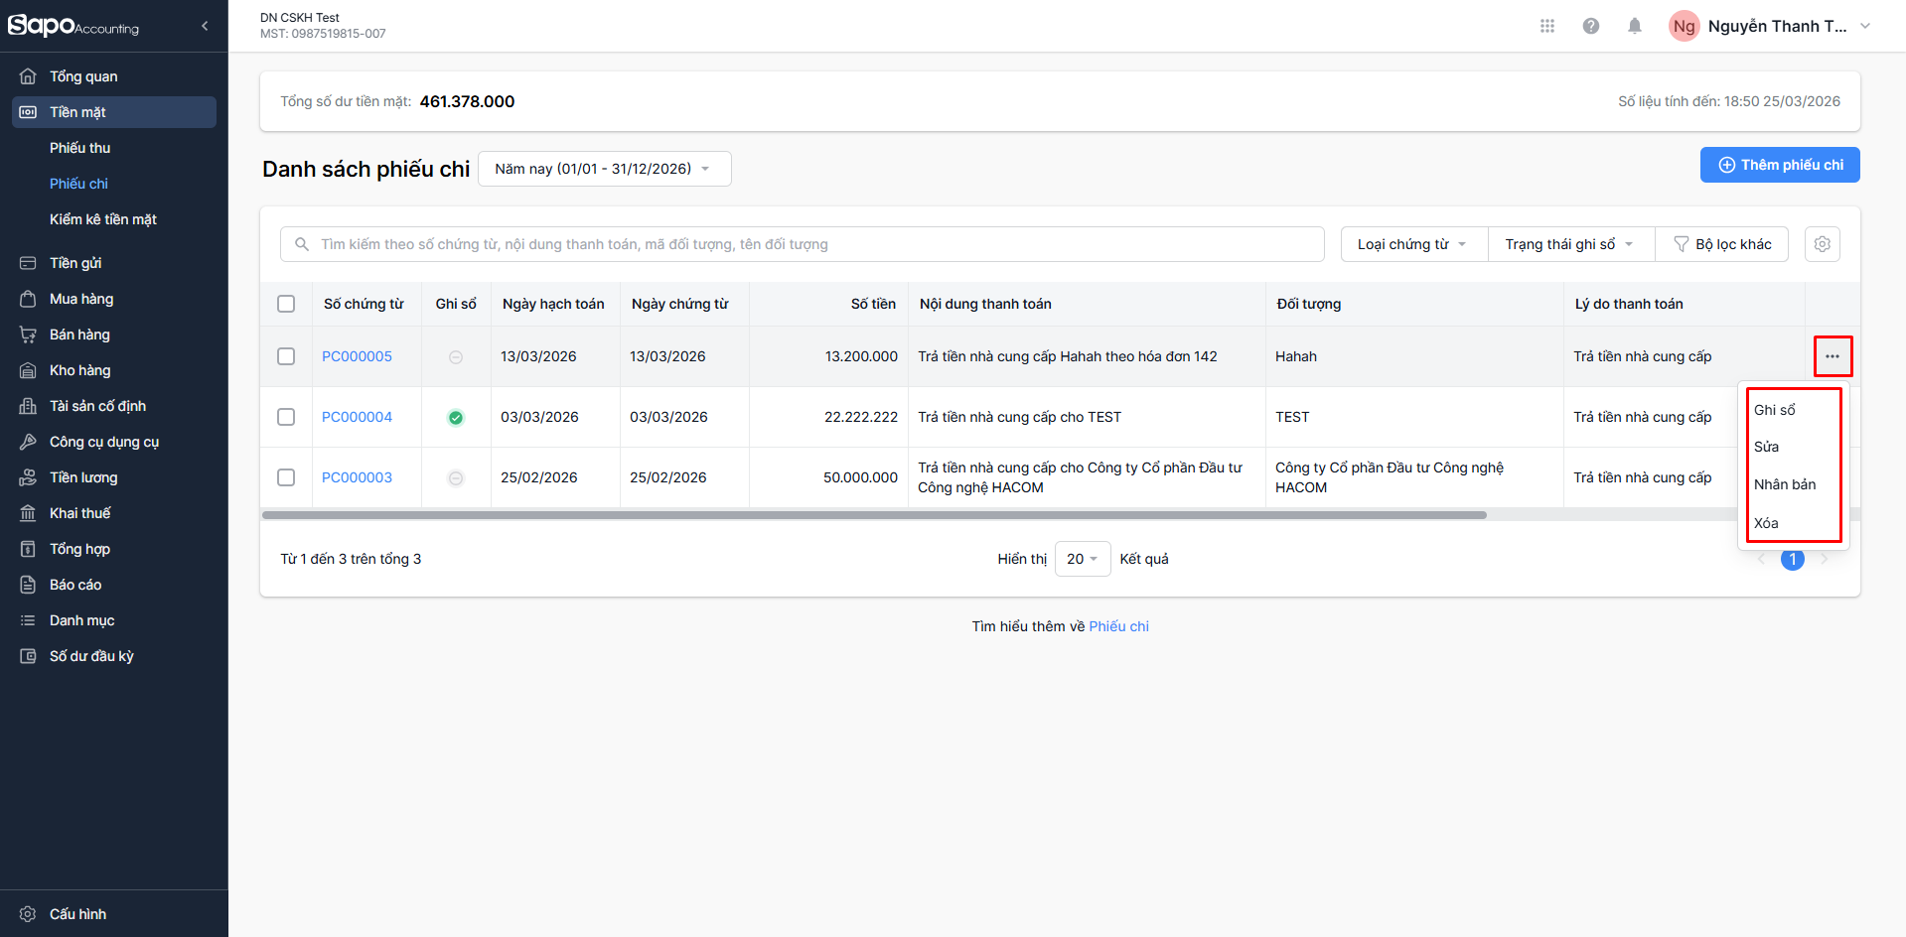Open table column settings gear
Screen dimensions: 1906x937
click(1822, 244)
